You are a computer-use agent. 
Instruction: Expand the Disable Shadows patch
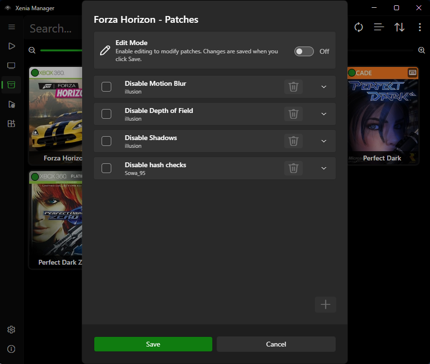pyautogui.click(x=324, y=141)
